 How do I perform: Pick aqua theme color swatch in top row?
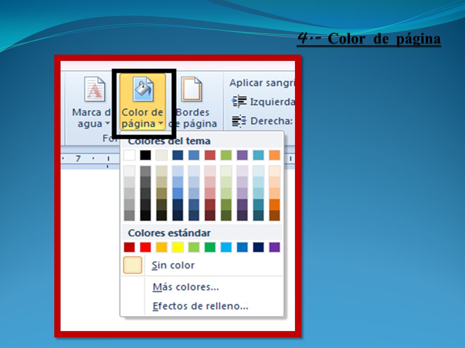258,155
